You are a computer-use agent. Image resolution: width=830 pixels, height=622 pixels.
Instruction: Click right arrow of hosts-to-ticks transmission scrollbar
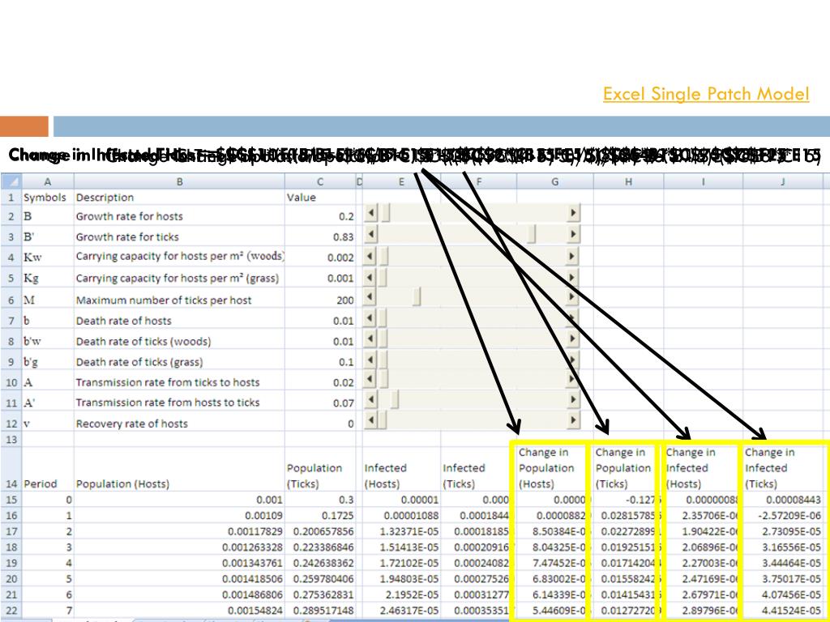574,399
